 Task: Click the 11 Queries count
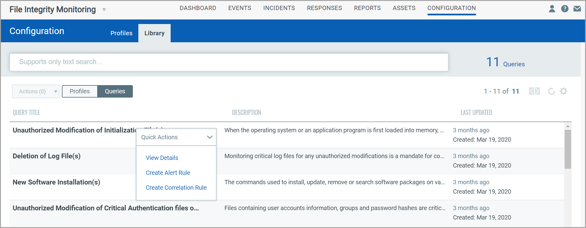tap(506, 62)
